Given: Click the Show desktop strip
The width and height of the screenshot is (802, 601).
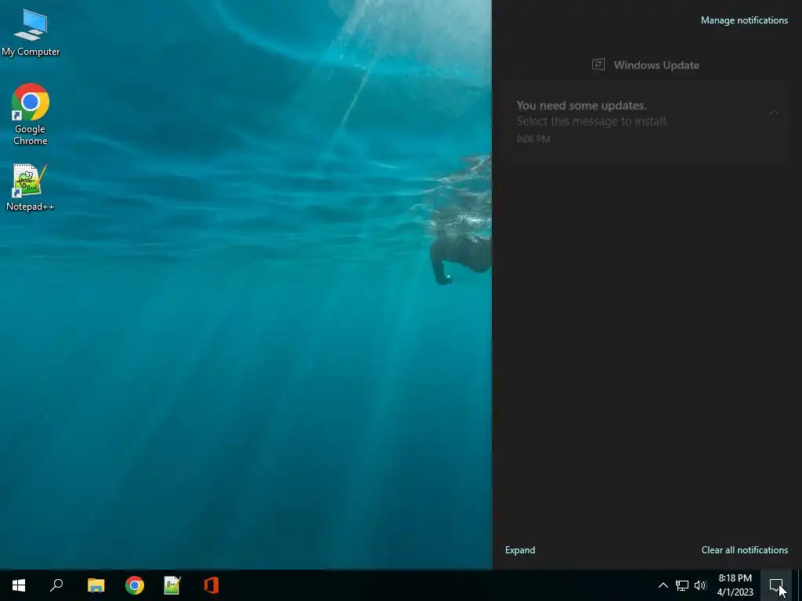Looking at the screenshot, I should (800, 585).
